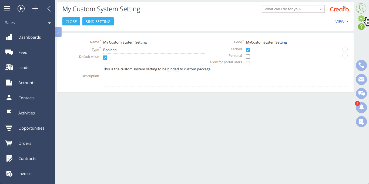Go to the Opportunities section
The image size is (369, 184).
31,128
